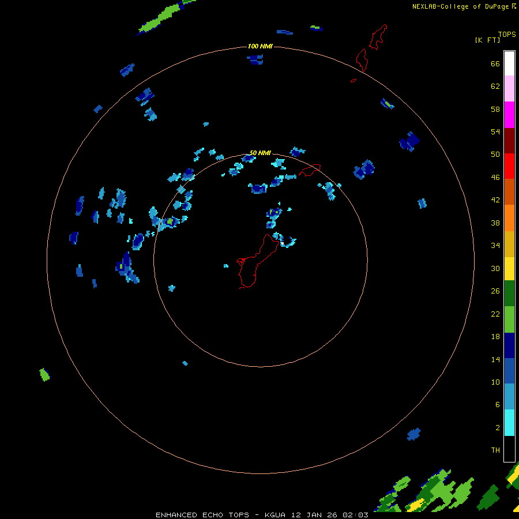Select the light pink legend swatch

(x=509, y=88)
